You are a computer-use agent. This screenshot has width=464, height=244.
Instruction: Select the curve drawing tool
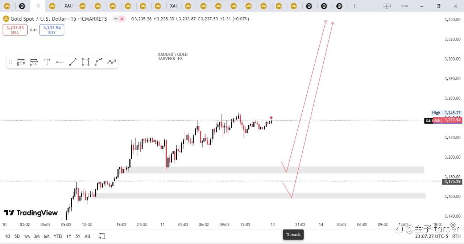pyautogui.click(x=99, y=62)
